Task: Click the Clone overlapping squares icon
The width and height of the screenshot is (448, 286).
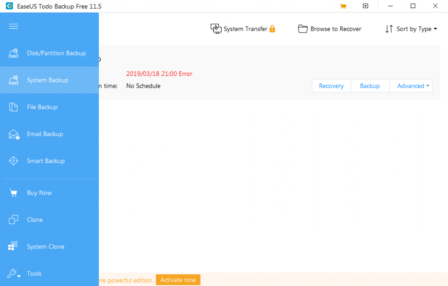Action: [x=14, y=220]
